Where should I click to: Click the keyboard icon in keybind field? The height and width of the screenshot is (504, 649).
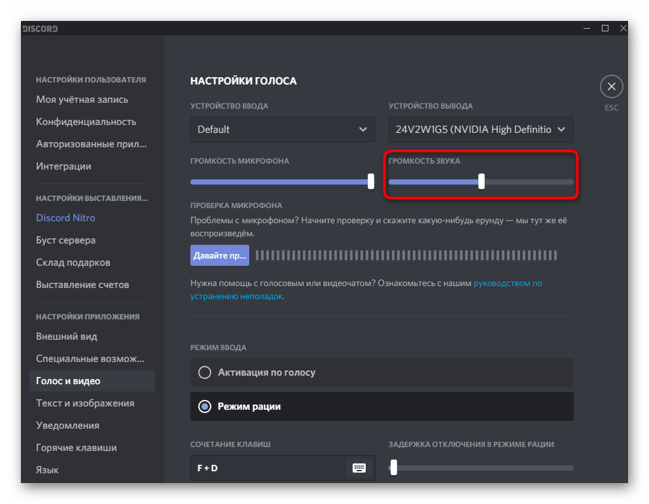pyautogui.click(x=359, y=468)
